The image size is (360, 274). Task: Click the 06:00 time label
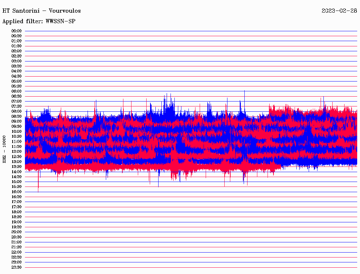click(x=17, y=91)
